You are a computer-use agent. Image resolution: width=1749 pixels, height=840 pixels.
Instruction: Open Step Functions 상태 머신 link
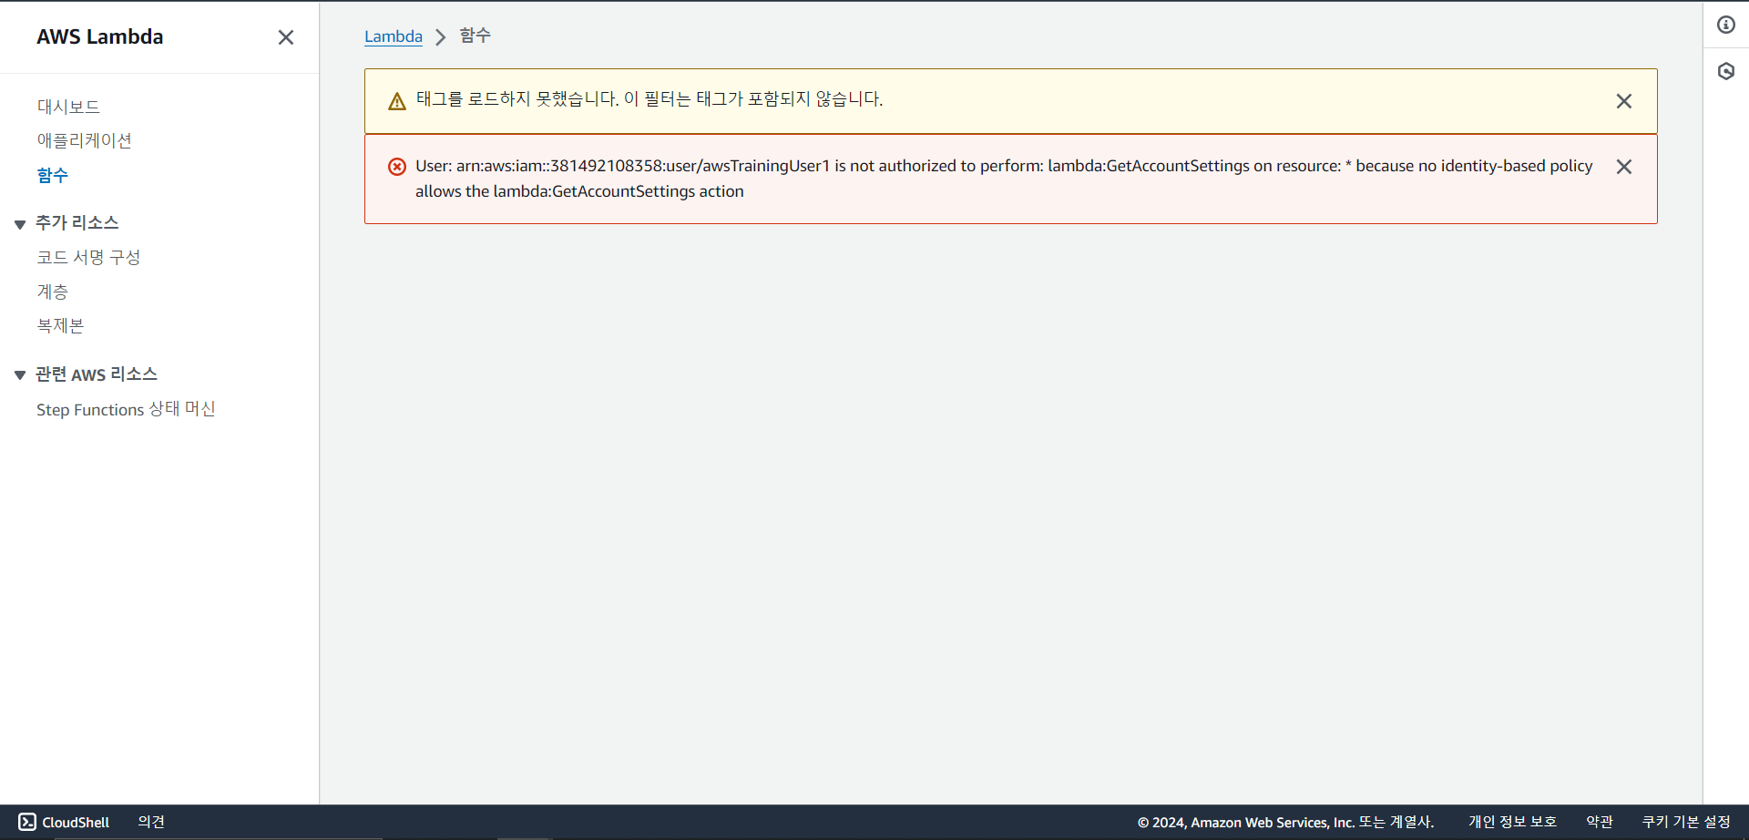coord(126,409)
